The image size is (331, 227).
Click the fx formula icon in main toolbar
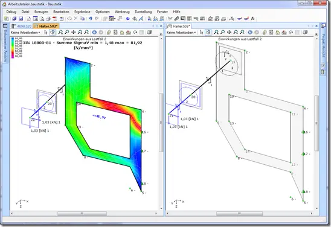[x=252, y=19]
